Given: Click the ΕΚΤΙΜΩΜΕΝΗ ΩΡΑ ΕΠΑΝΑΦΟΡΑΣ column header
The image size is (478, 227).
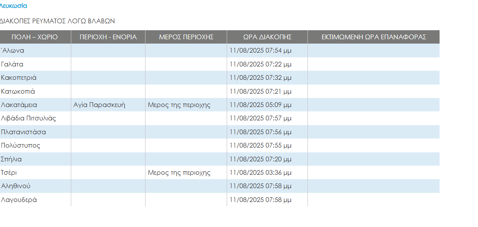Looking at the screenshot, I should point(374,37).
